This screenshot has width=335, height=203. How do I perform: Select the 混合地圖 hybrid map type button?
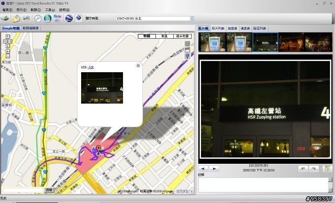[182, 36]
